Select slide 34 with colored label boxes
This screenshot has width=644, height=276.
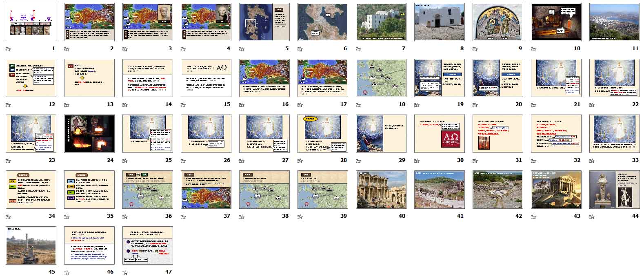tap(31, 190)
